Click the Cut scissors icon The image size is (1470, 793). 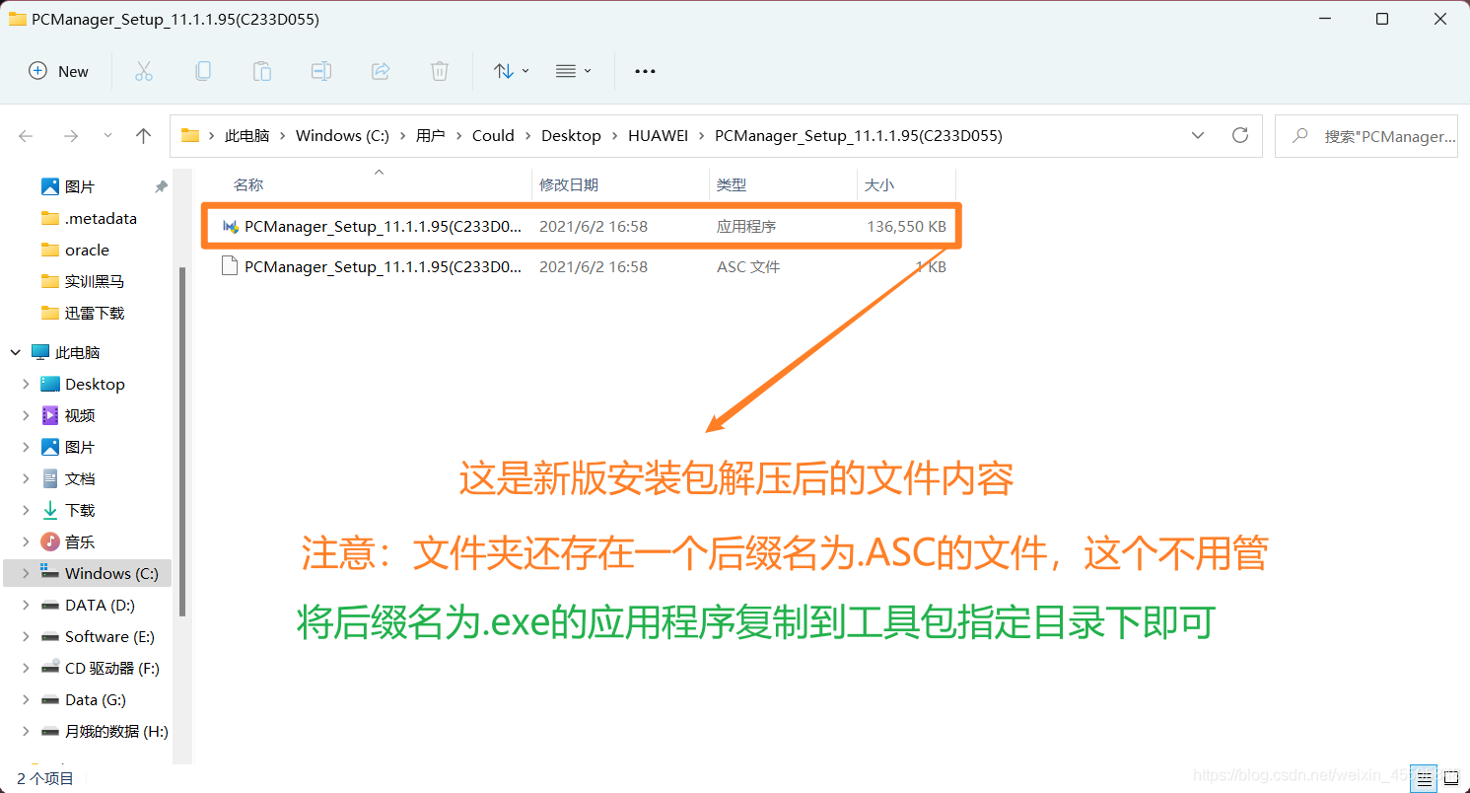tap(144, 71)
